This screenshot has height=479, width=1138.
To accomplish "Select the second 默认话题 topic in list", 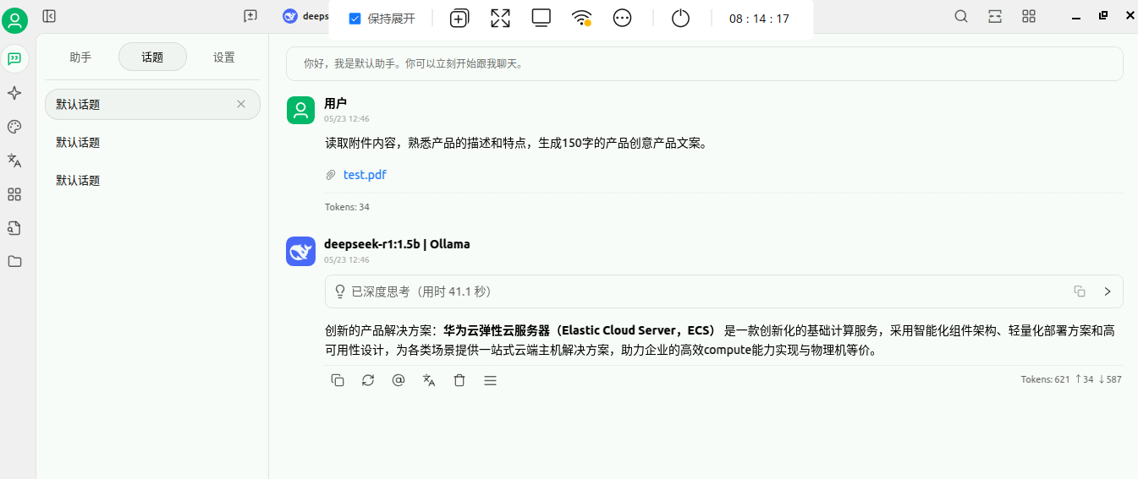I will (152, 143).
